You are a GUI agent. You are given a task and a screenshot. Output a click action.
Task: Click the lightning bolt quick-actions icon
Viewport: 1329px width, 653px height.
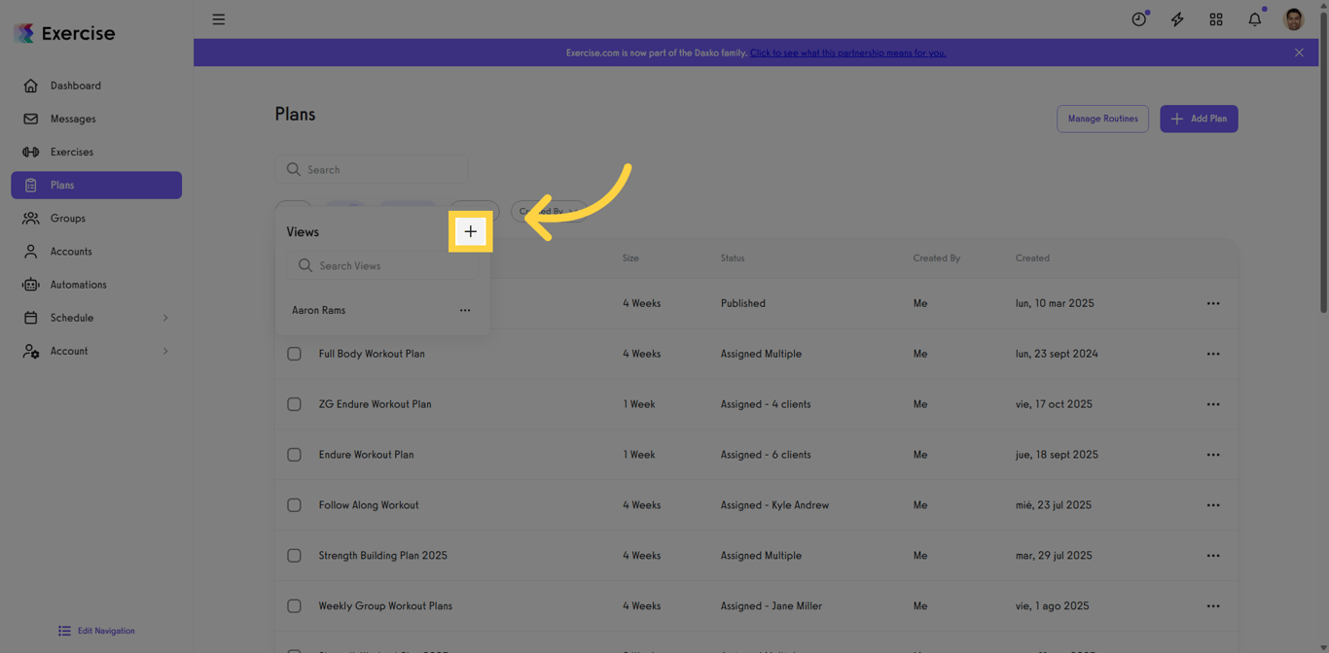click(x=1177, y=18)
